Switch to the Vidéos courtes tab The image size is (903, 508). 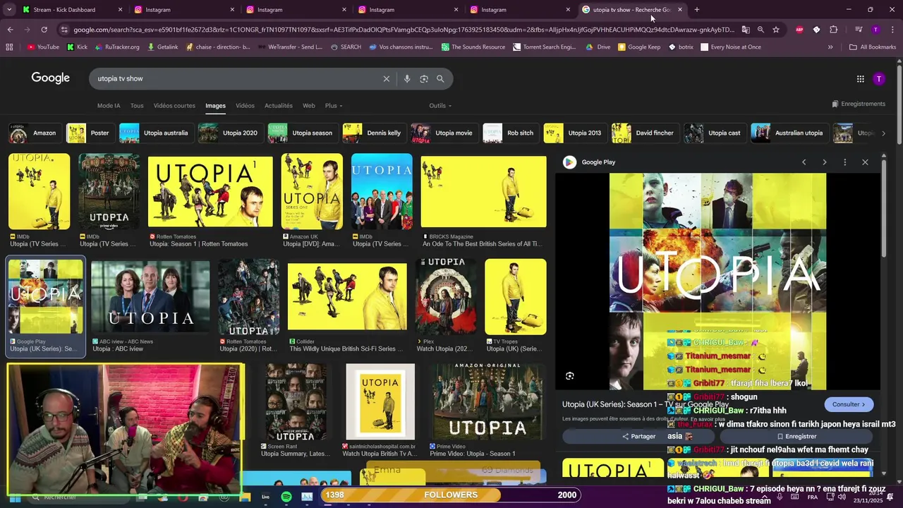coord(174,106)
